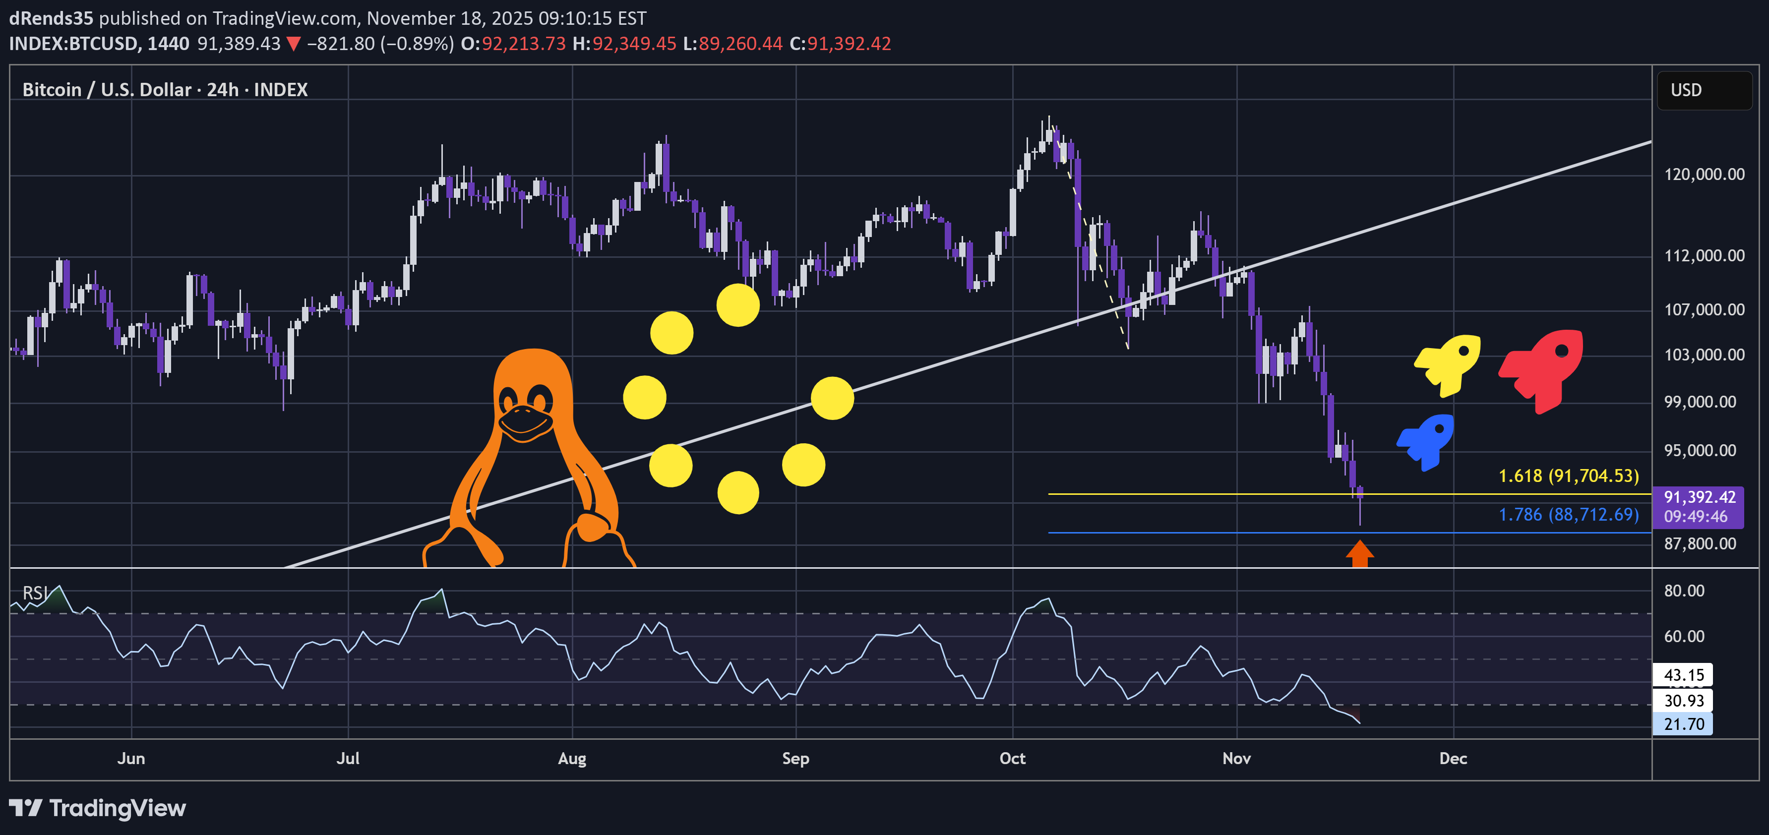Click the Aug label on time axis
Viewport: 1769px width, 835px height.
572,758
